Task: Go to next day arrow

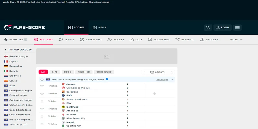Action: coord(172,72)
